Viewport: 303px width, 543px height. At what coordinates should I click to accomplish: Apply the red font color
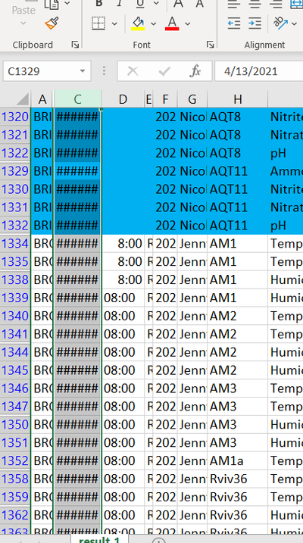tap(172, 23)
